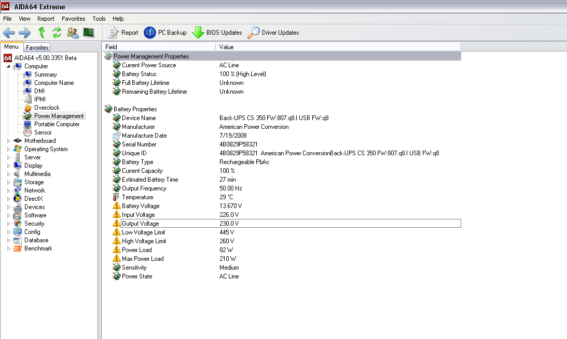Click the Benchmark icon in tree
The width and height of the screenshot is (567, 339).
[17, 248]
